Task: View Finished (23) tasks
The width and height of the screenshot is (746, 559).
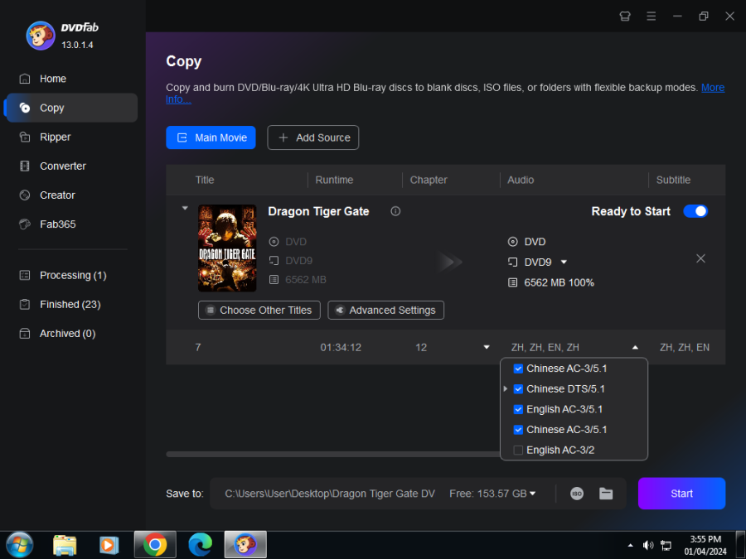Action: point(71,304)
